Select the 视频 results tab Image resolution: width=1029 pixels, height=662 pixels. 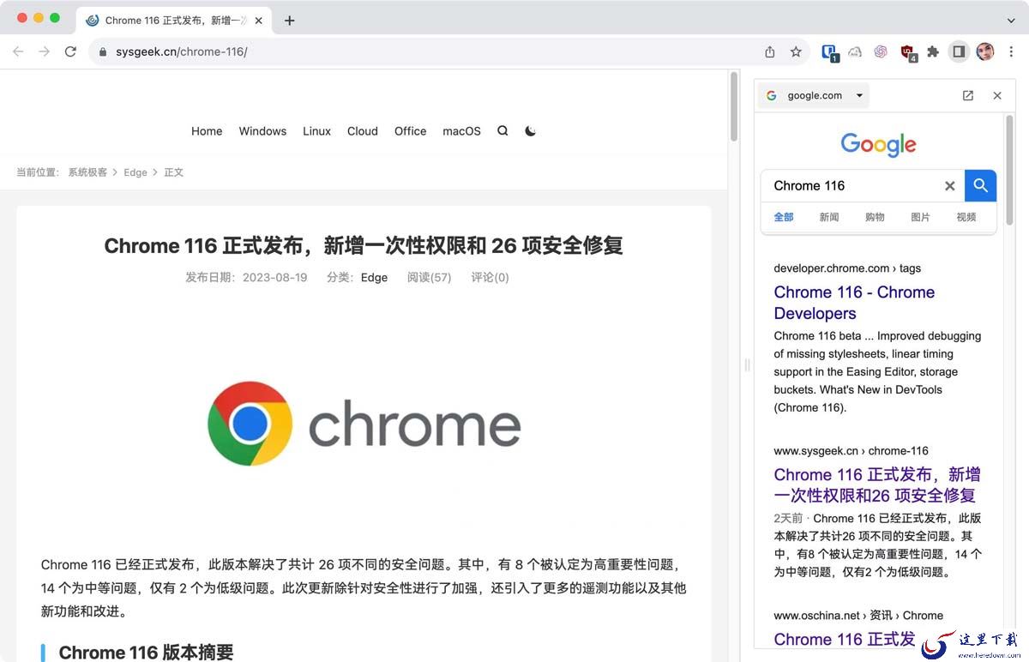pyautogui.click(x=966, y=217)
